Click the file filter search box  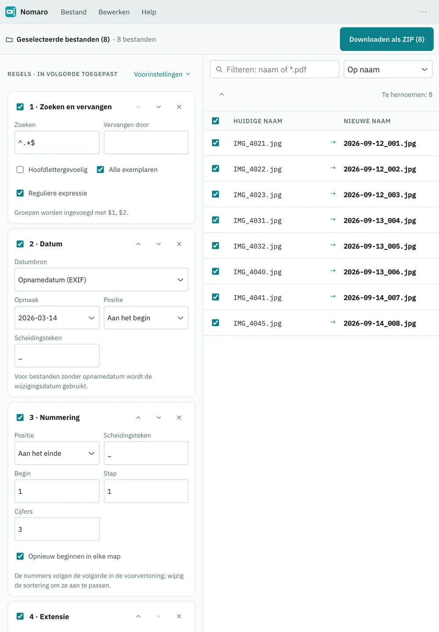(275, 69)
